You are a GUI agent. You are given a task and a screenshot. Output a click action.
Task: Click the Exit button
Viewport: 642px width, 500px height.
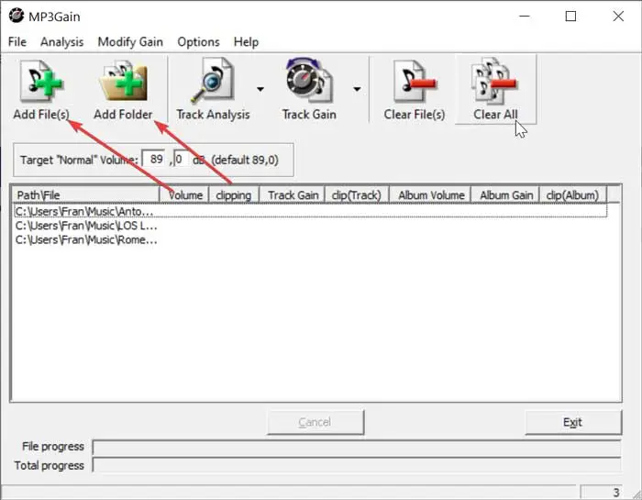pos(573,422)
